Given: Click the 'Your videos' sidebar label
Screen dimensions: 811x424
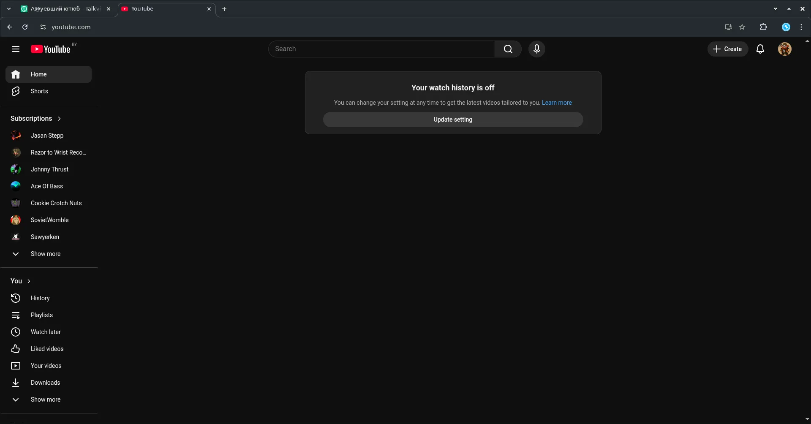Looking at the screenshot, I should (x=46, y=366).
